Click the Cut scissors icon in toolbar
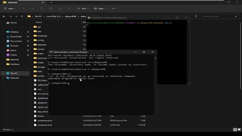 pyautogui.click(x=24, y=9)
